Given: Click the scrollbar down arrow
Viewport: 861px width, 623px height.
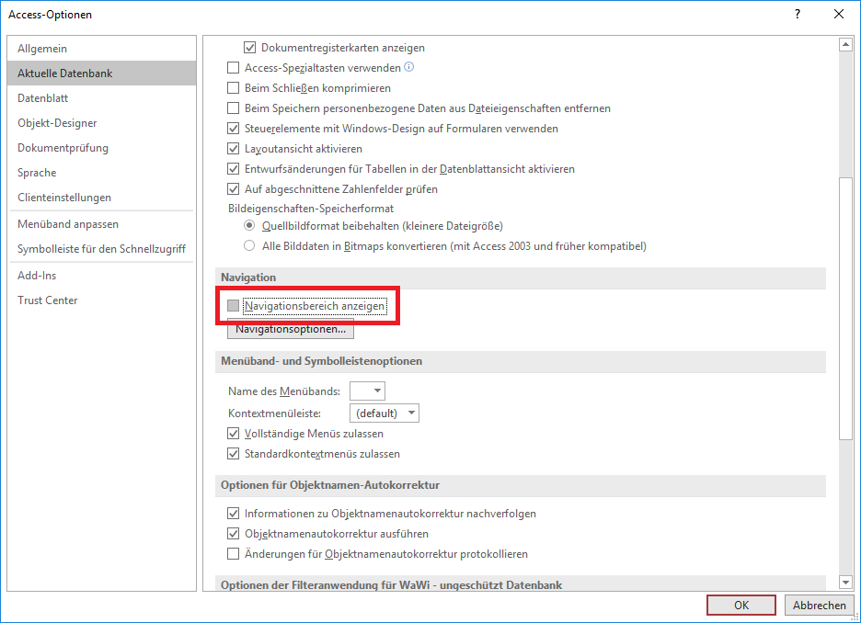Looking at the screenshot, I should [845, 582].
